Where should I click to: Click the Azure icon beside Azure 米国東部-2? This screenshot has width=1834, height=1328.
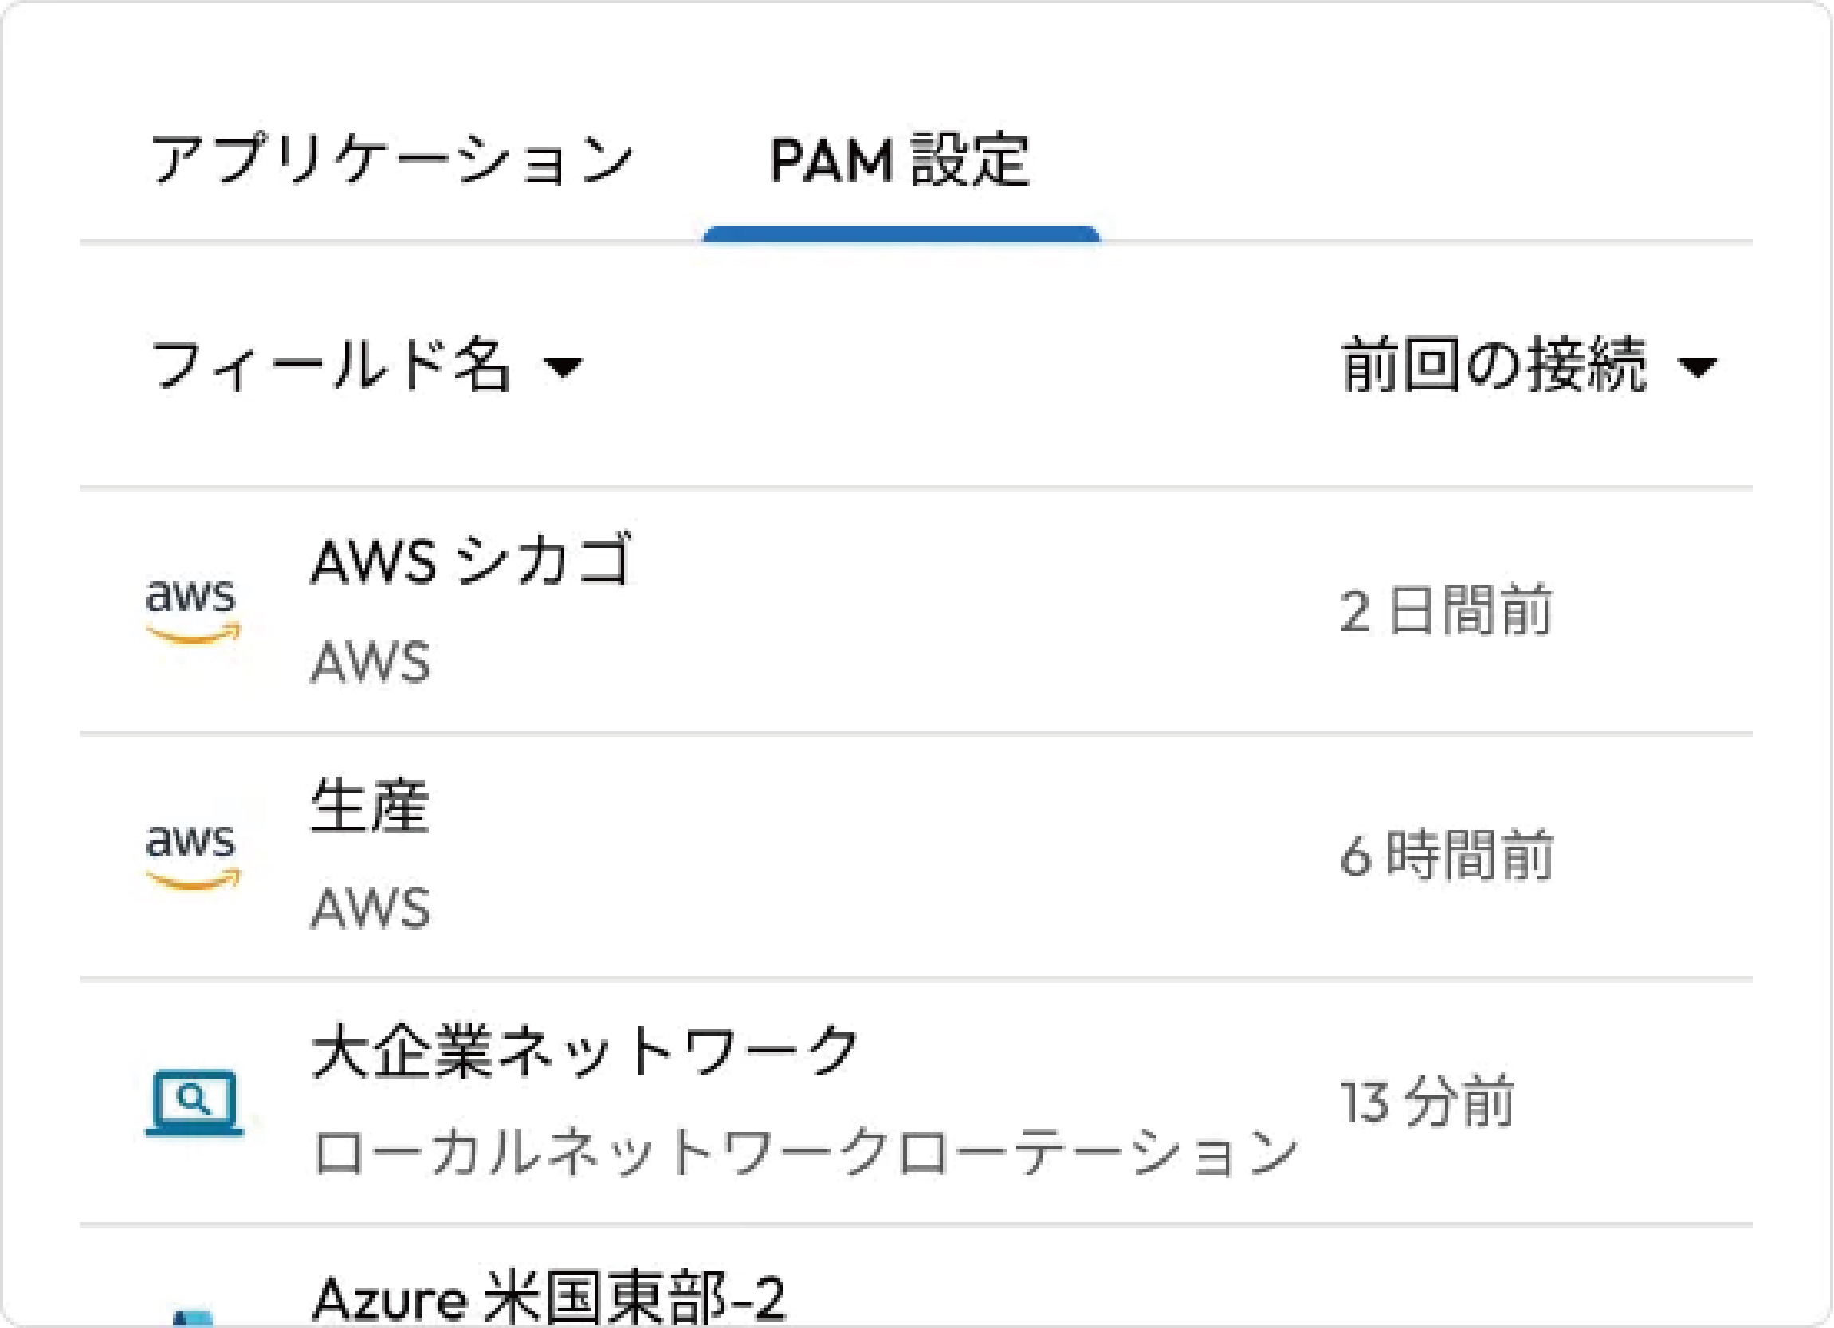(192, 1318)
